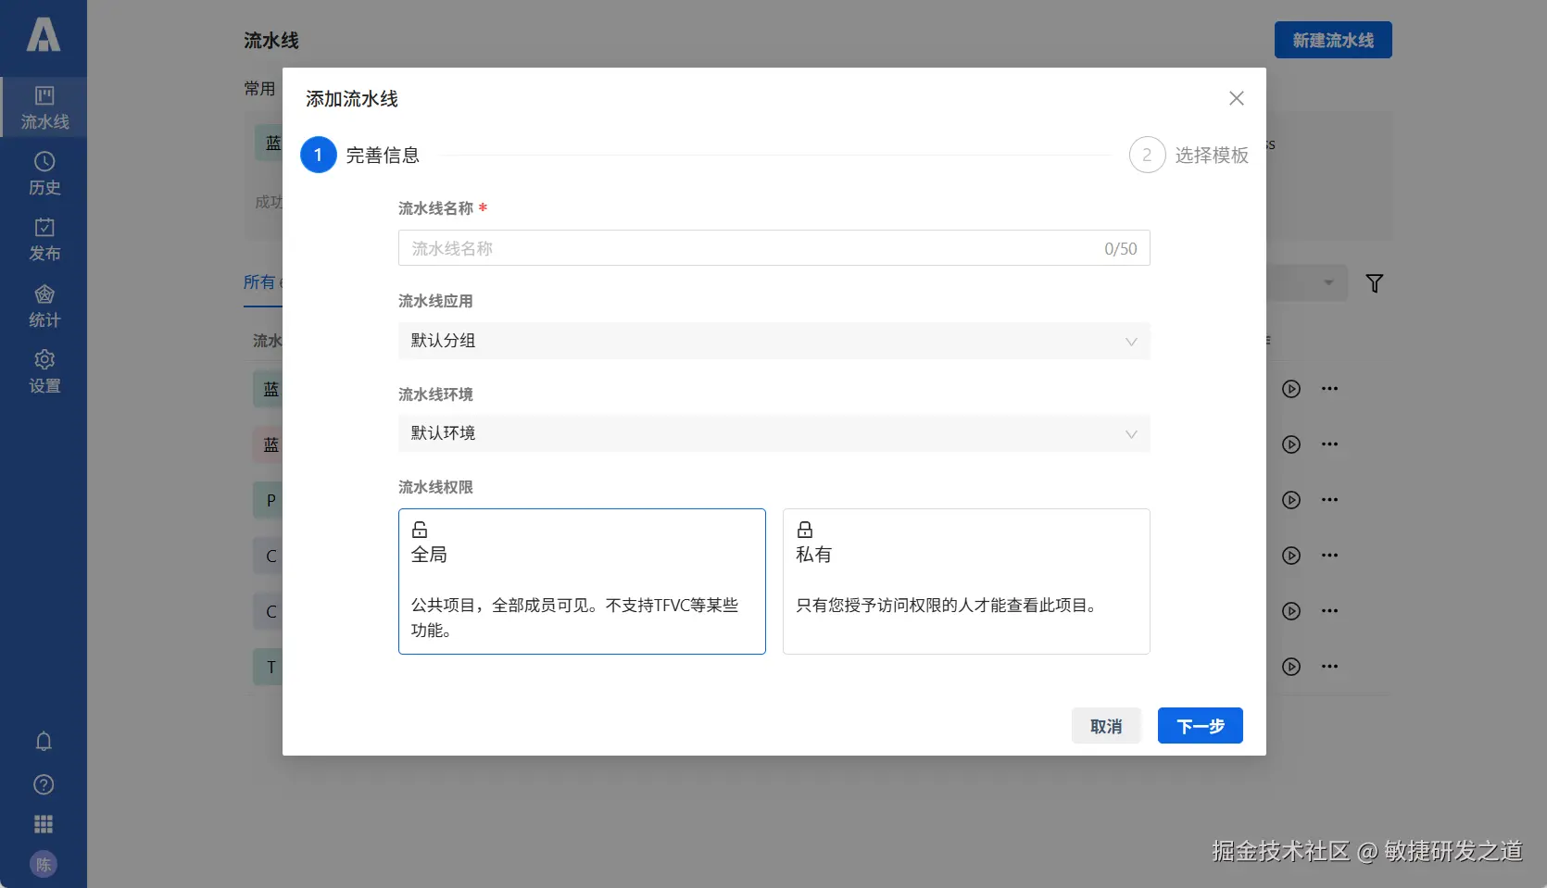Open more options for third pipeline row
This screenshot has width=1547, height=888.
coord(1329,500)
